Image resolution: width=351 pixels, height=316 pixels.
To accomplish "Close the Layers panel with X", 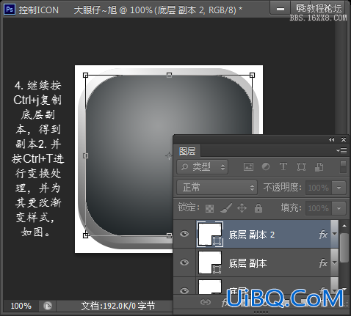I will 344,140.
